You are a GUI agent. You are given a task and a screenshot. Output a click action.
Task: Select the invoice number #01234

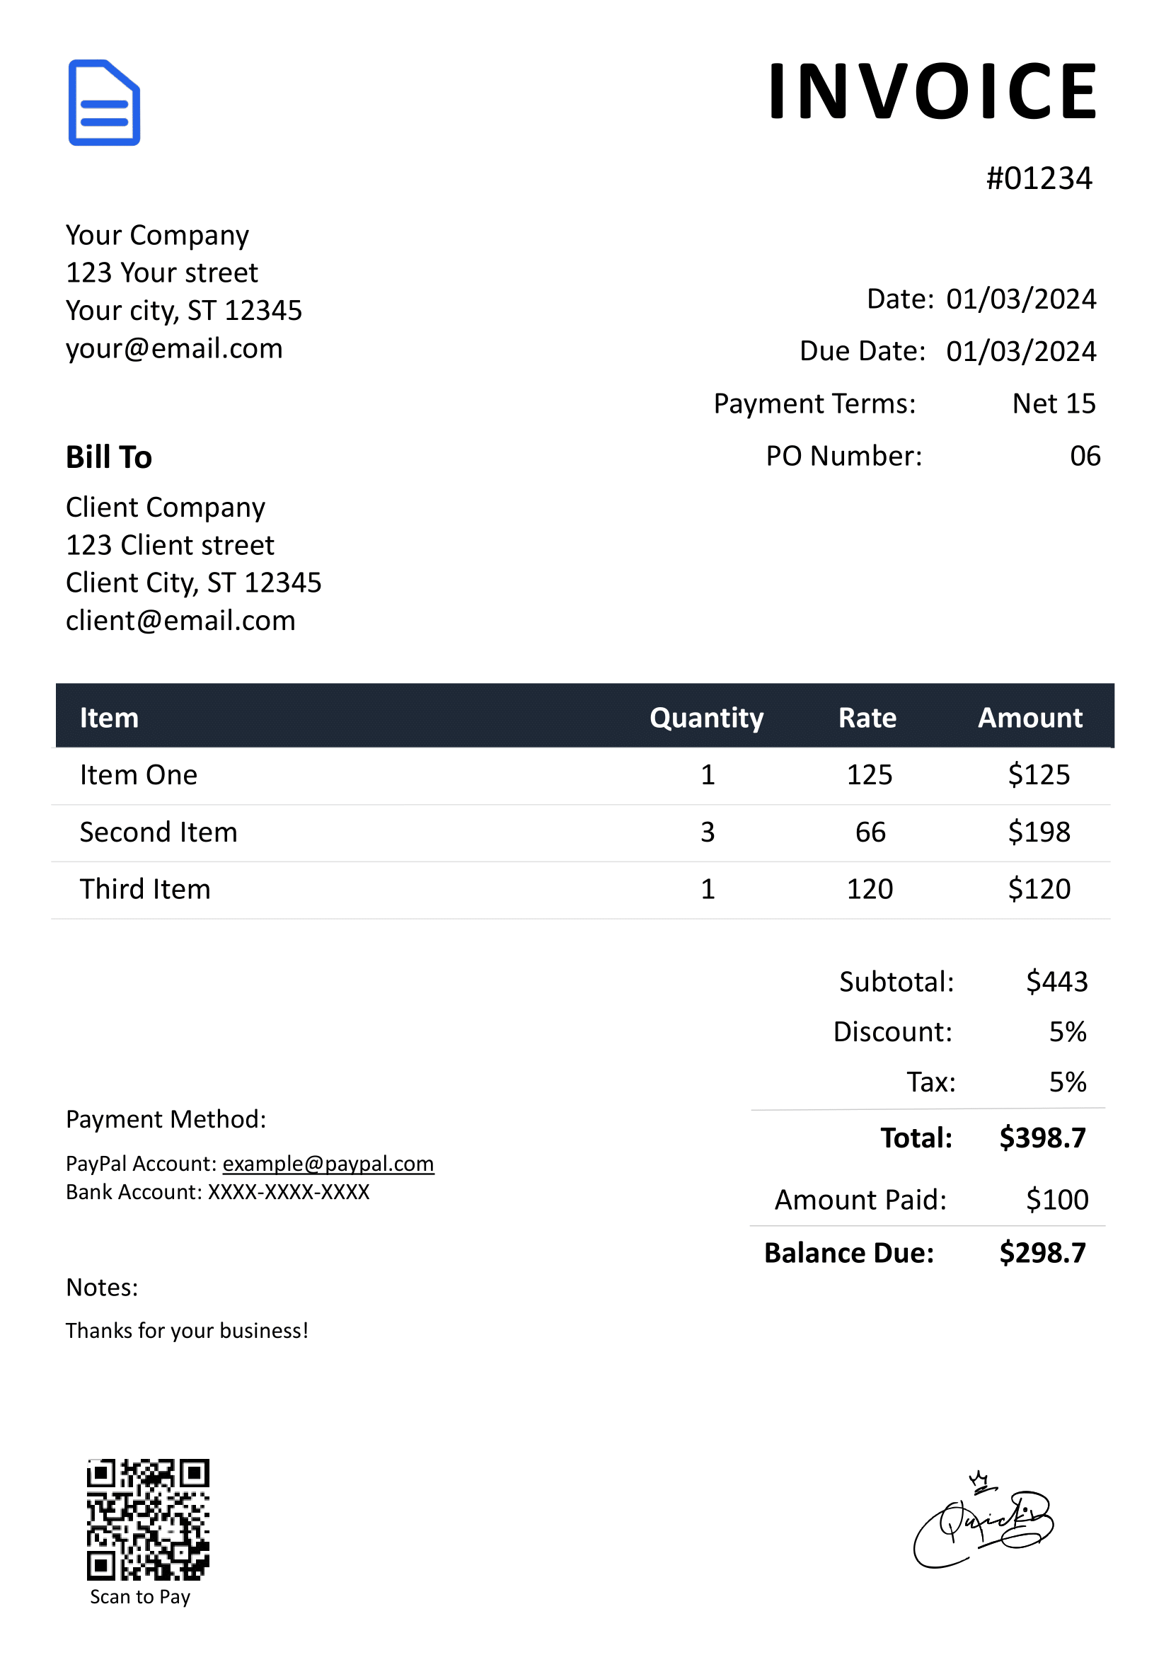(1038, 178)
